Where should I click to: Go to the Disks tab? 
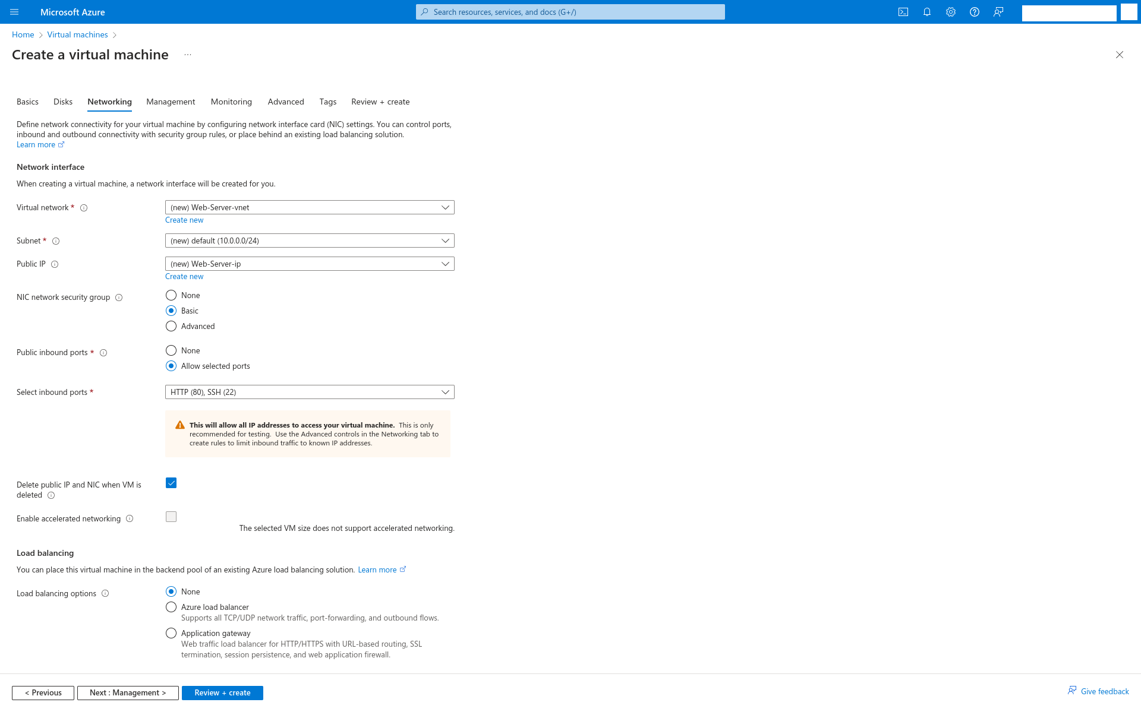[x=63, y=102]
